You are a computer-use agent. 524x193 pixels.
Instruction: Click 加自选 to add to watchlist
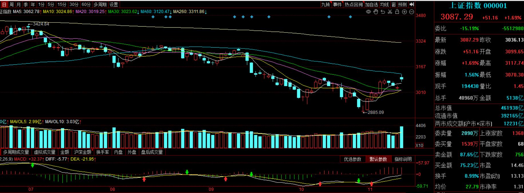372,5
